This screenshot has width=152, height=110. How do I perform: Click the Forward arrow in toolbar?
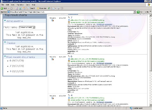pos(11,8)
